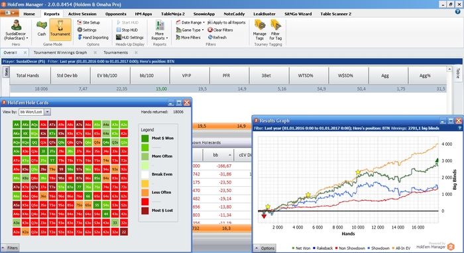Switch to Tournament Winnings Graph tab

click(x=60, y=52)
